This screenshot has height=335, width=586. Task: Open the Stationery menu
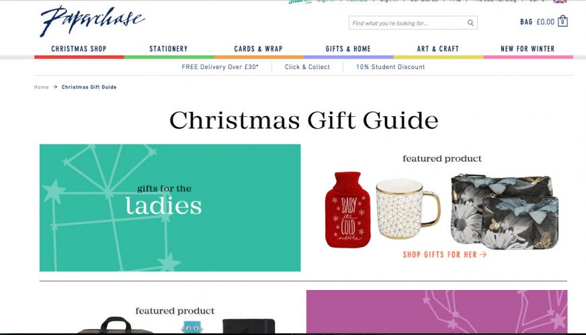169,49
